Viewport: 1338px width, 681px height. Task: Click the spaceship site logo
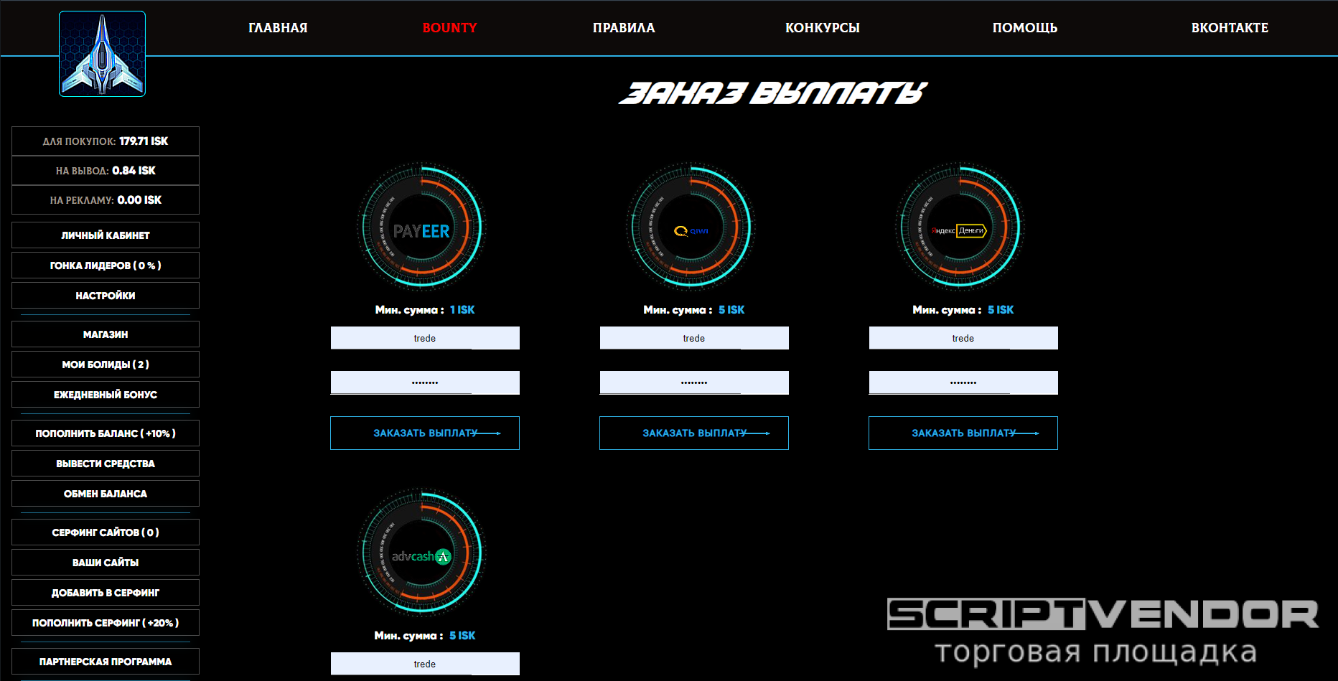pos(102,54)
